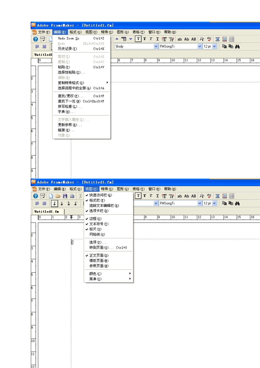Enable 追踪文本编辑栏 in the 视图 menu

click(x=109, y=206)
